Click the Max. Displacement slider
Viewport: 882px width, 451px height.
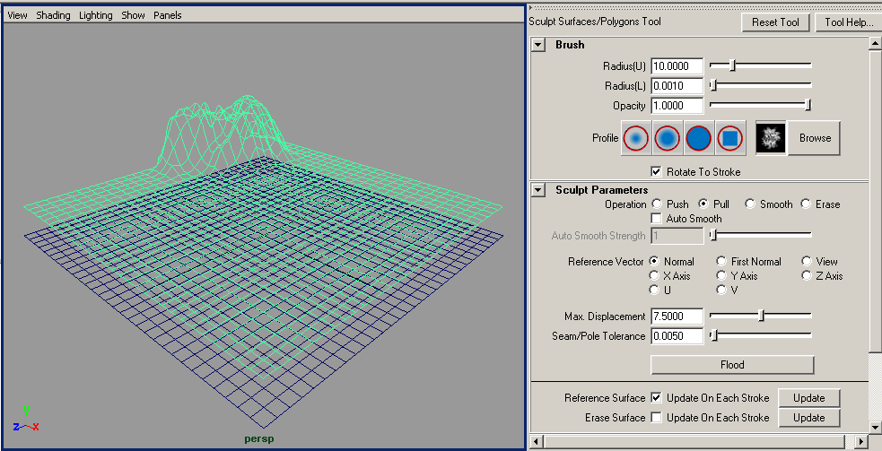[761, 316]
